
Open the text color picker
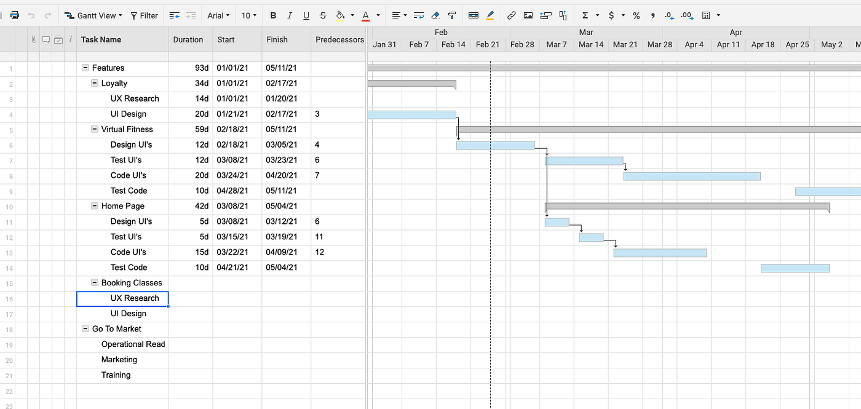pyautogui.click(x=367, y=15)
